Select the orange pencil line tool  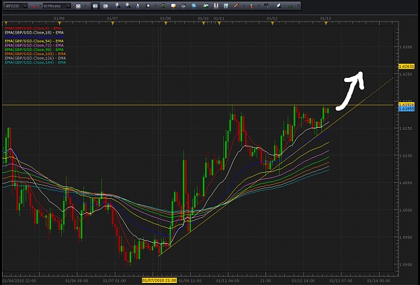[237, 5]
